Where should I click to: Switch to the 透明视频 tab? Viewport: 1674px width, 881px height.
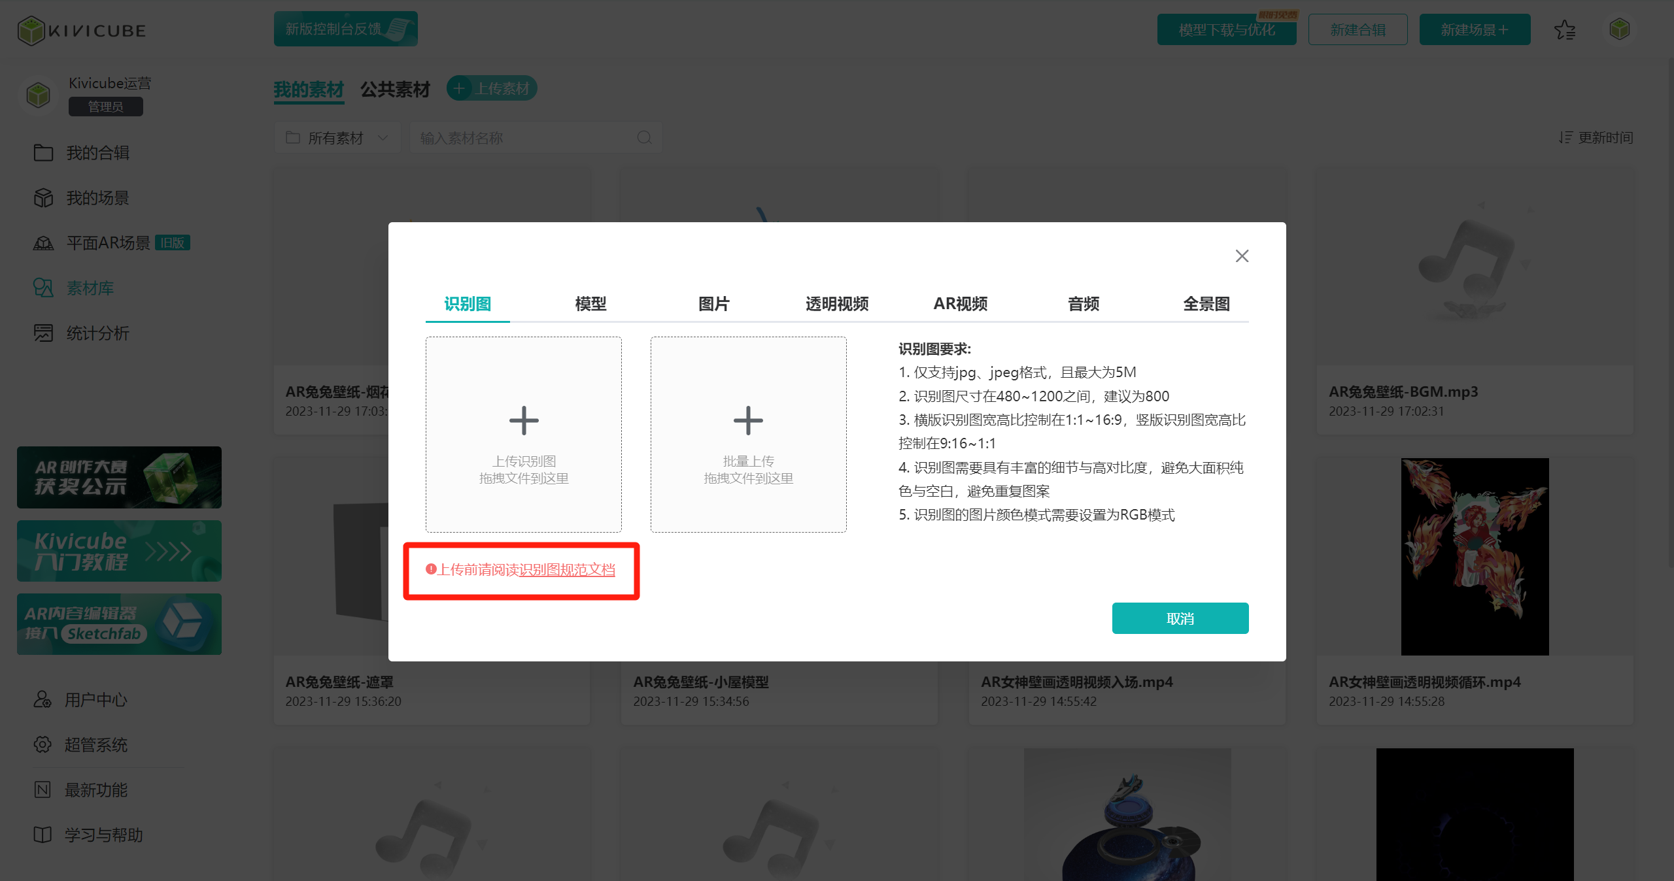click(837, 304)
